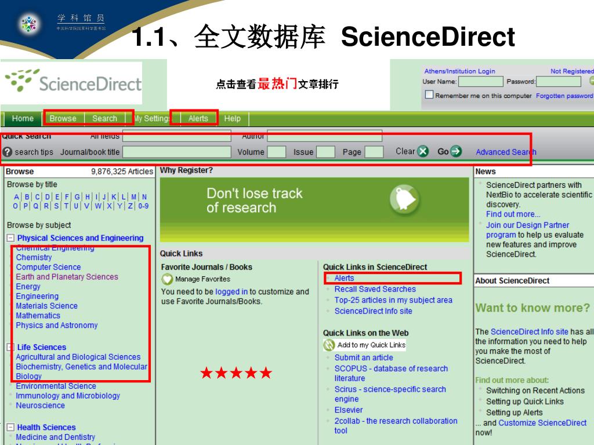The width and height of the screenshot is (594, 445).
Task: Open the My Settings tab
Action: pos(151,118)
